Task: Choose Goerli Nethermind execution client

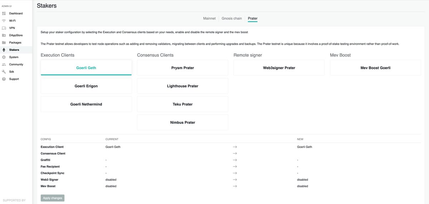Action: coord(86,104)
